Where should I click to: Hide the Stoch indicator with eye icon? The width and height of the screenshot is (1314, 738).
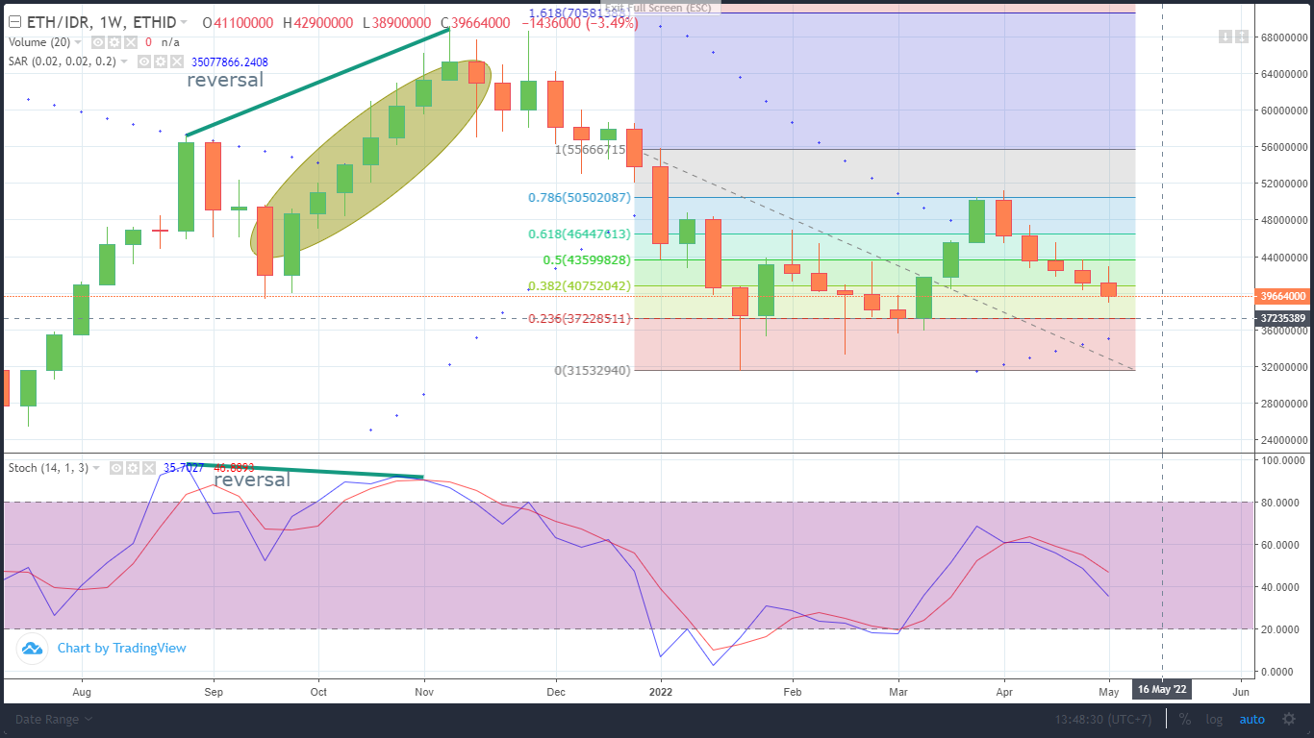point(116,468)
